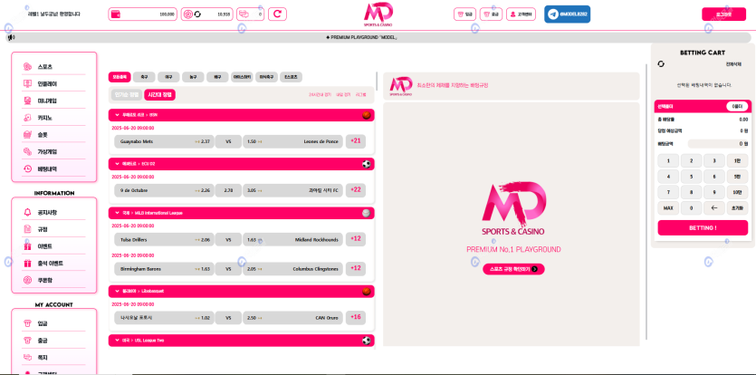Viewport: 756px width, 375px height.
Task: Open the 가상게임 sidebar icon
Action: point(27,151)
